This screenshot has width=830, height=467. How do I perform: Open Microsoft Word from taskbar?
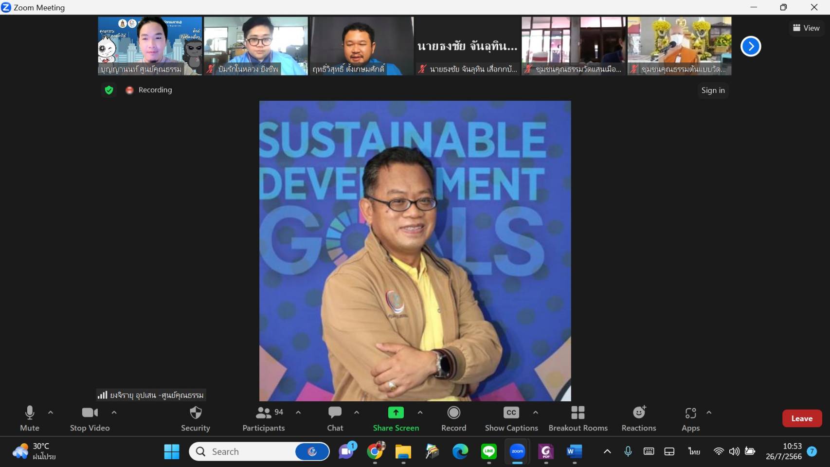click(574, 451)
